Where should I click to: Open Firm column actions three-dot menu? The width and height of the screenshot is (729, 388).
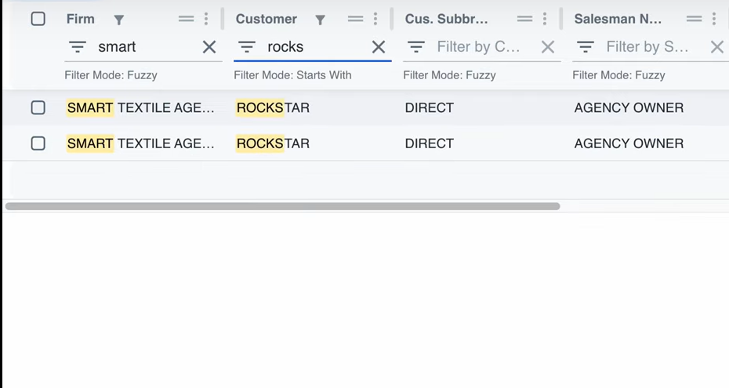[206, 19]
